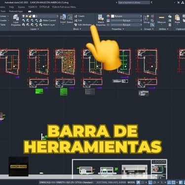Click the Leader annotation button
Screen dimensions: 185x185
pyautogui.click(x=3, y=20)
